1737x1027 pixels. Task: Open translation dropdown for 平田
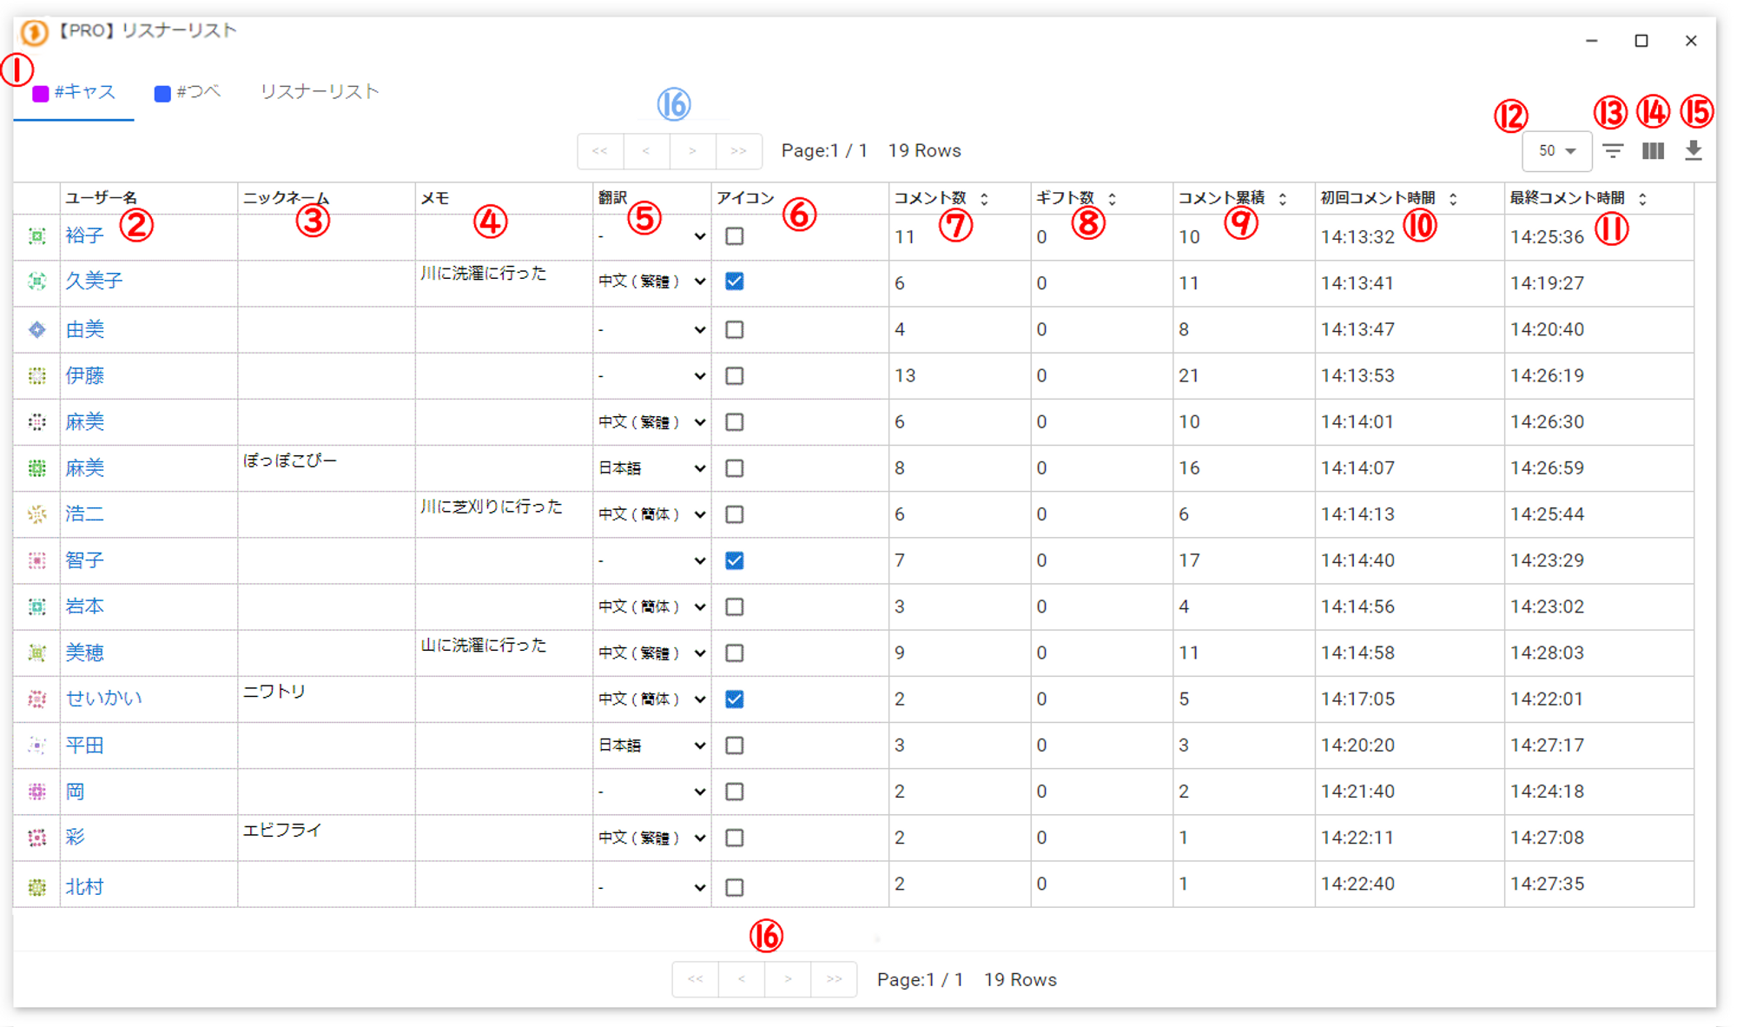pyautogui.click(x=651, y=745)
